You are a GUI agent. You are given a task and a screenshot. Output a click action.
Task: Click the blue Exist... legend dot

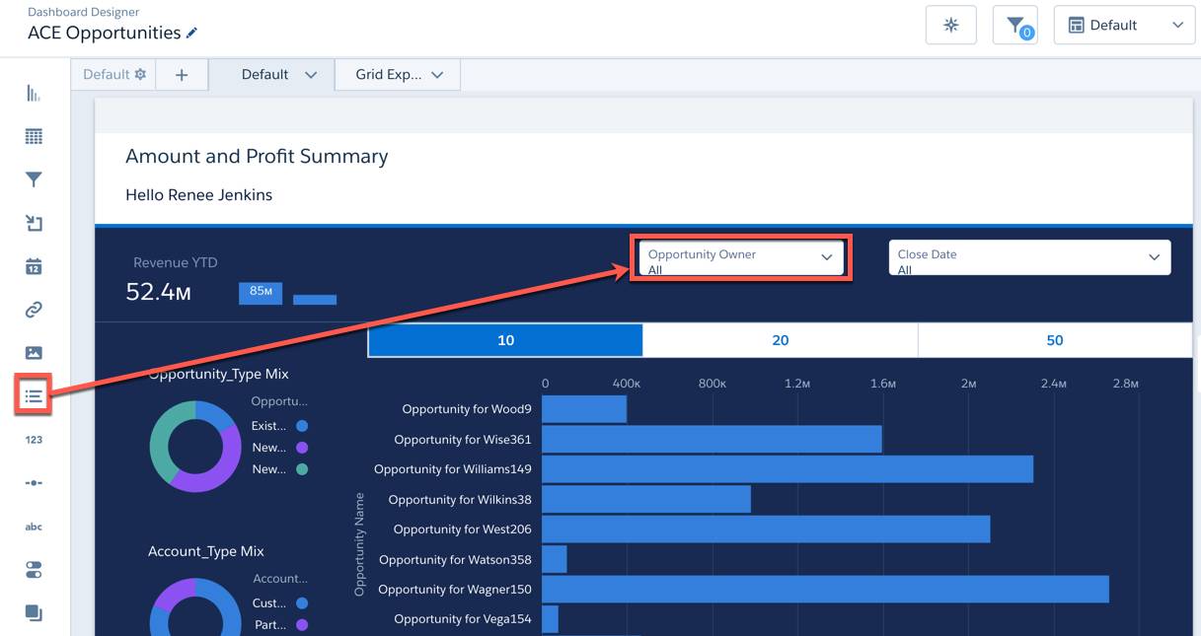pos(302,426)
